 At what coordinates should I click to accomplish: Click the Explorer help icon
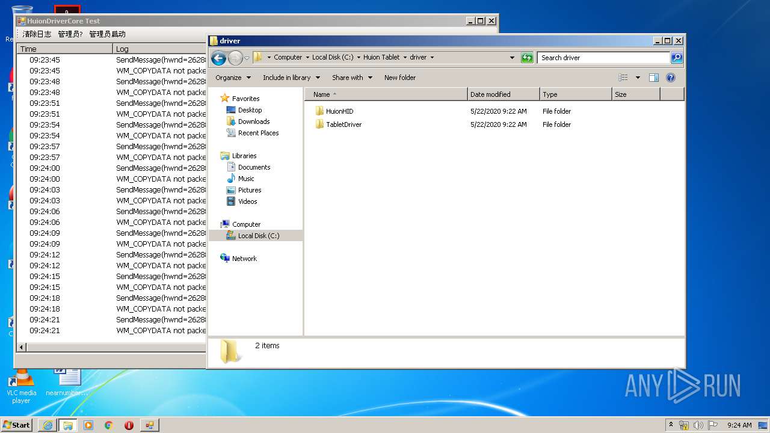click(x=671, y=78)
